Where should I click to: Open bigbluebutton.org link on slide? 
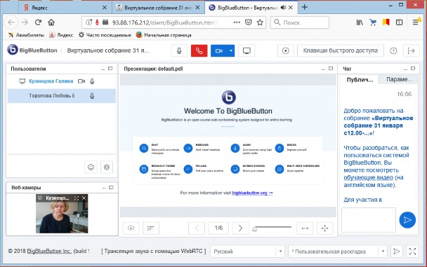pyautogui.click(x=252, y=193)
